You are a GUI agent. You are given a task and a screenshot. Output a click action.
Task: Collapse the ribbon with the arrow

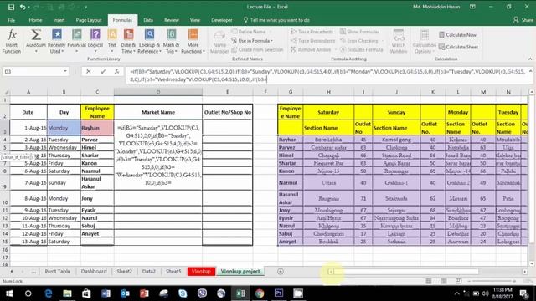pos(530,59)
